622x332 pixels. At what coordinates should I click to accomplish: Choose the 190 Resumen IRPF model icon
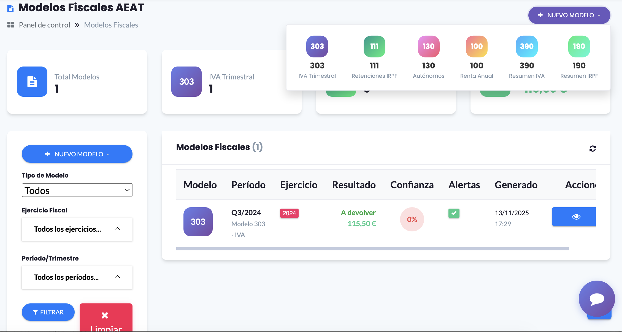[x=579, y=47]
